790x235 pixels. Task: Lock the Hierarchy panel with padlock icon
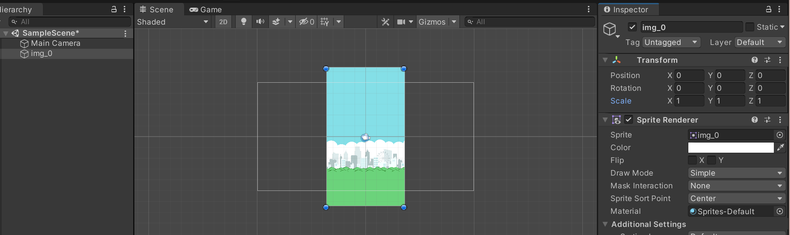click(x=114, y=9)
